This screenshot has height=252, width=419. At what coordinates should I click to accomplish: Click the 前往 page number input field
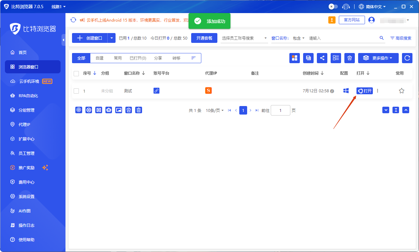pyautogui.click(x=281, y=110)
